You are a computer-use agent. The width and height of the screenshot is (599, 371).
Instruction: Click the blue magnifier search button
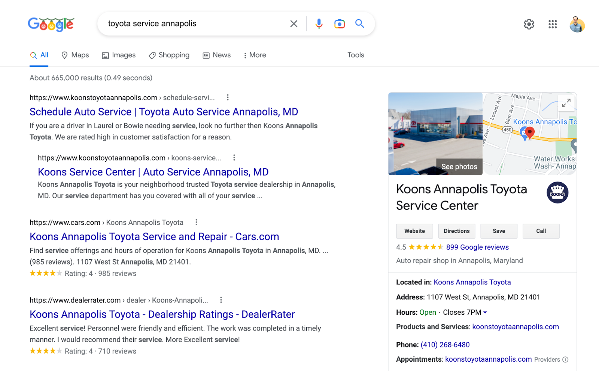coord(360,24)
